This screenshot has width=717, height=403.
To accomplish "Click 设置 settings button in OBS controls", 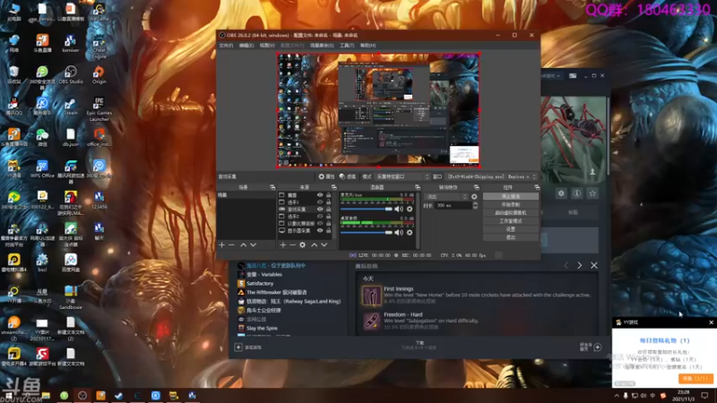I will (510, 229).
